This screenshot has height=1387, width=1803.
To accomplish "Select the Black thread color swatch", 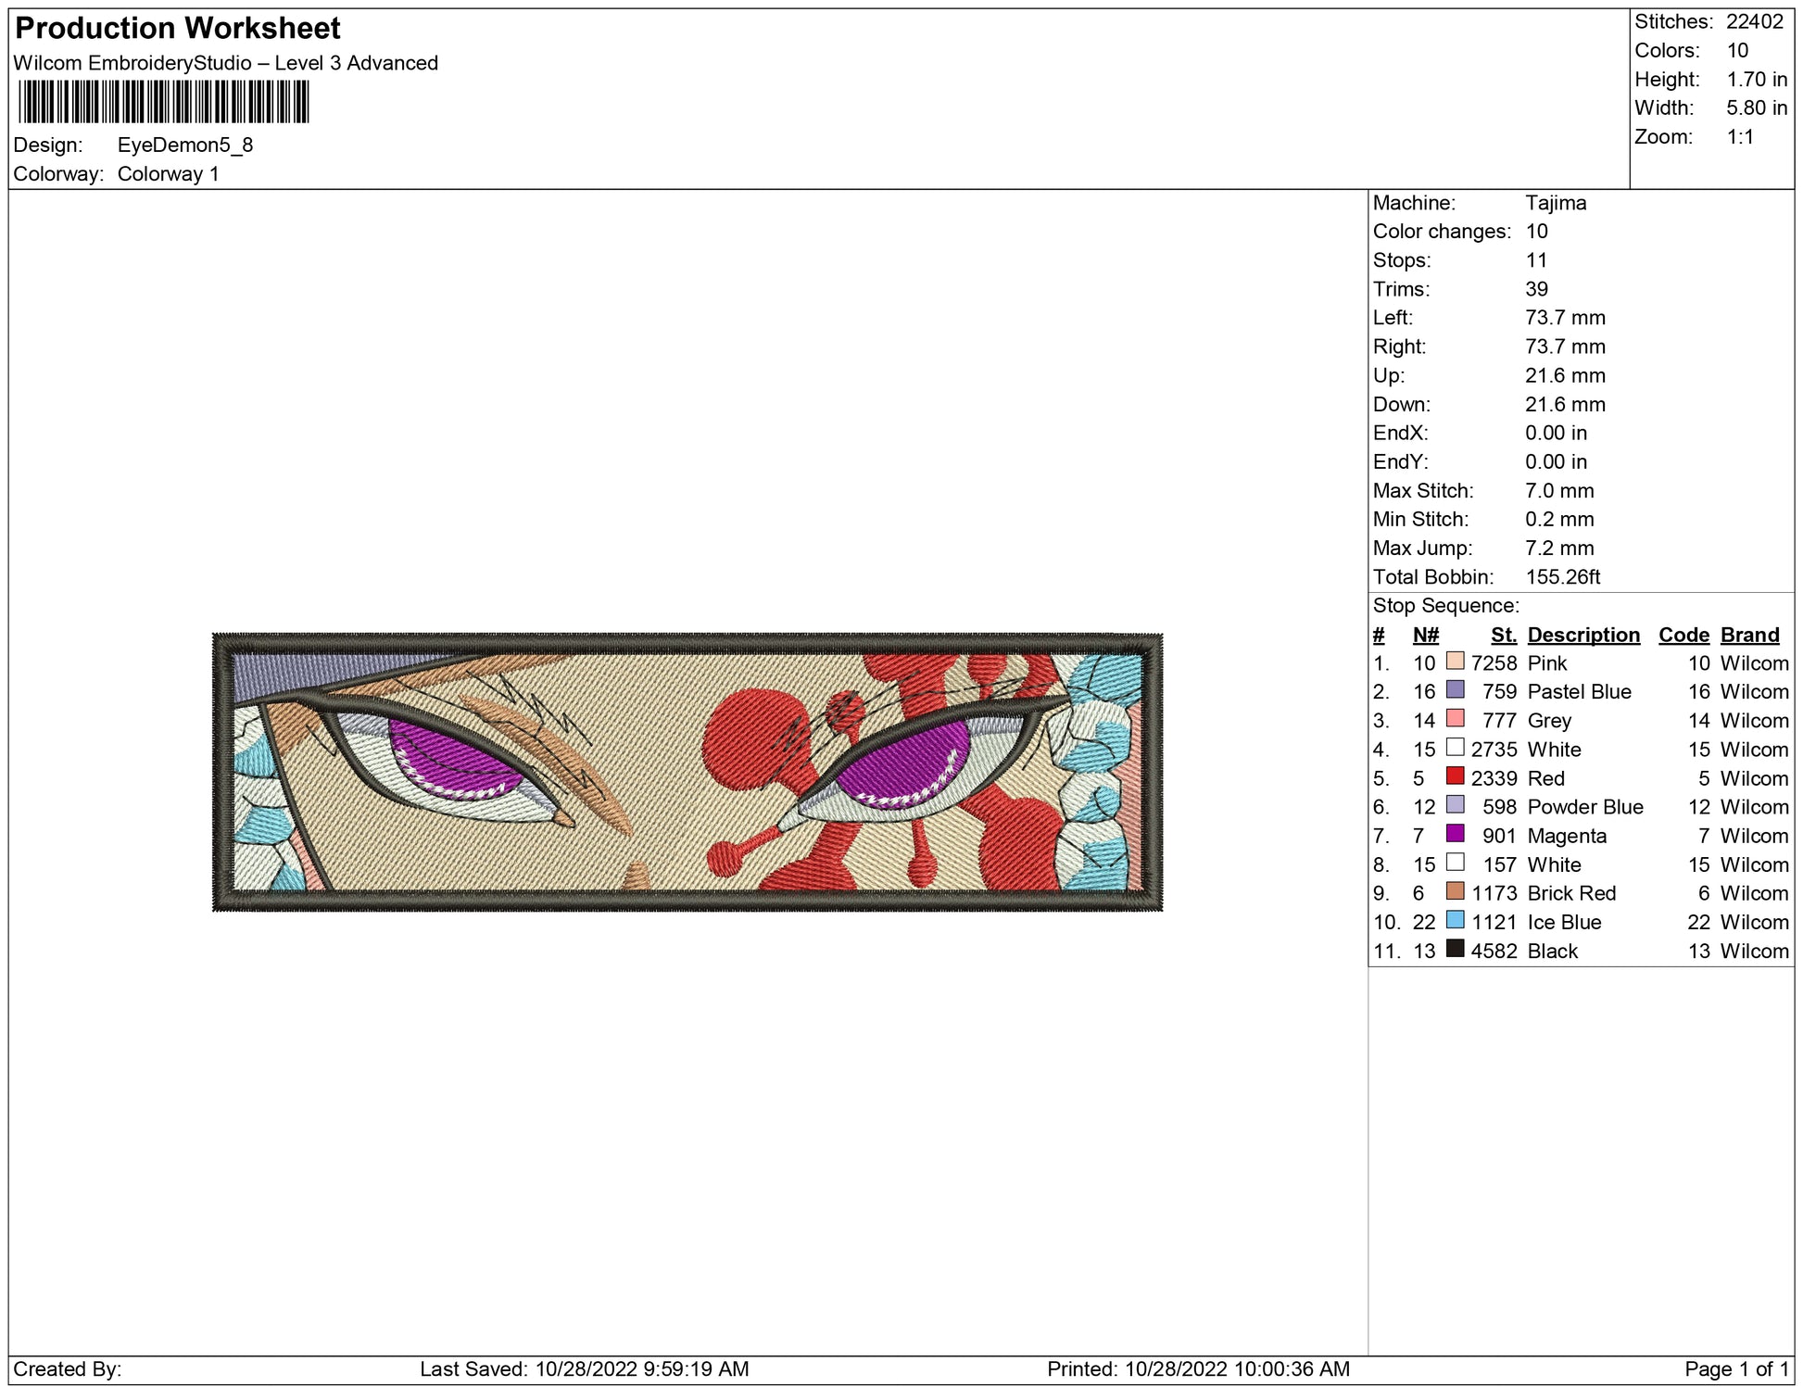I will [1455, 949].
